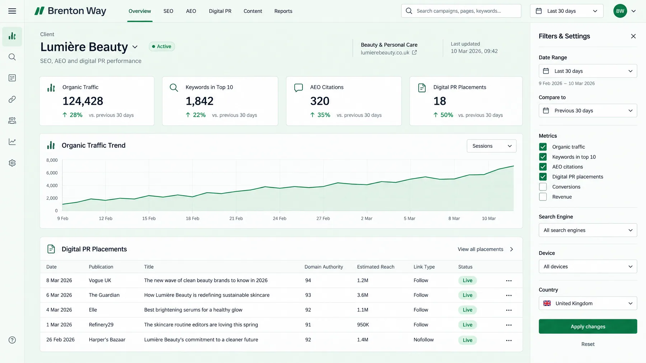The image size is (646, 363).
Task: Open the Date Range dropdown in filters
Action: click(588, 71)
